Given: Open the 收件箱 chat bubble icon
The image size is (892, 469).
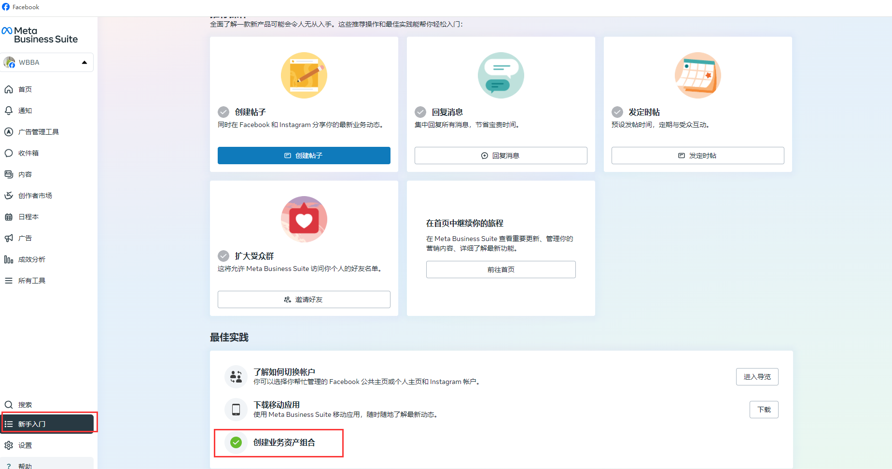Looking at the screenshot, I should point(9,153).
